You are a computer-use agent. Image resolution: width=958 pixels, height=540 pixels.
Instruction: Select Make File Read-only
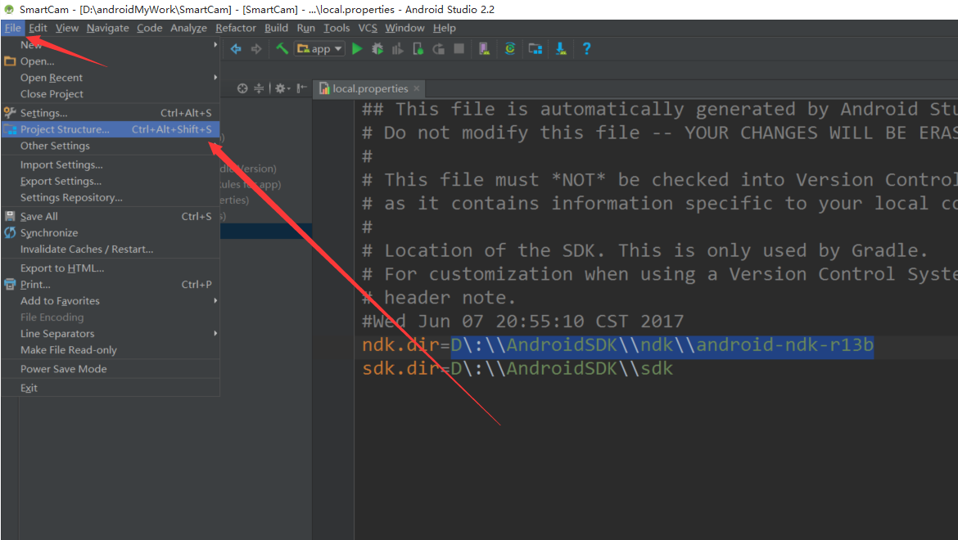pyautogui.click(x=111, y=350)
